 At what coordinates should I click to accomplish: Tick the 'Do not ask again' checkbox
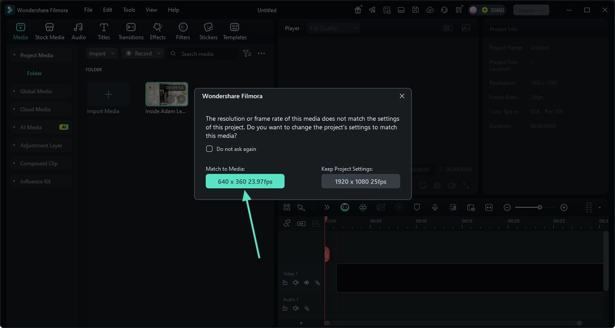click(x=209, y=149)
